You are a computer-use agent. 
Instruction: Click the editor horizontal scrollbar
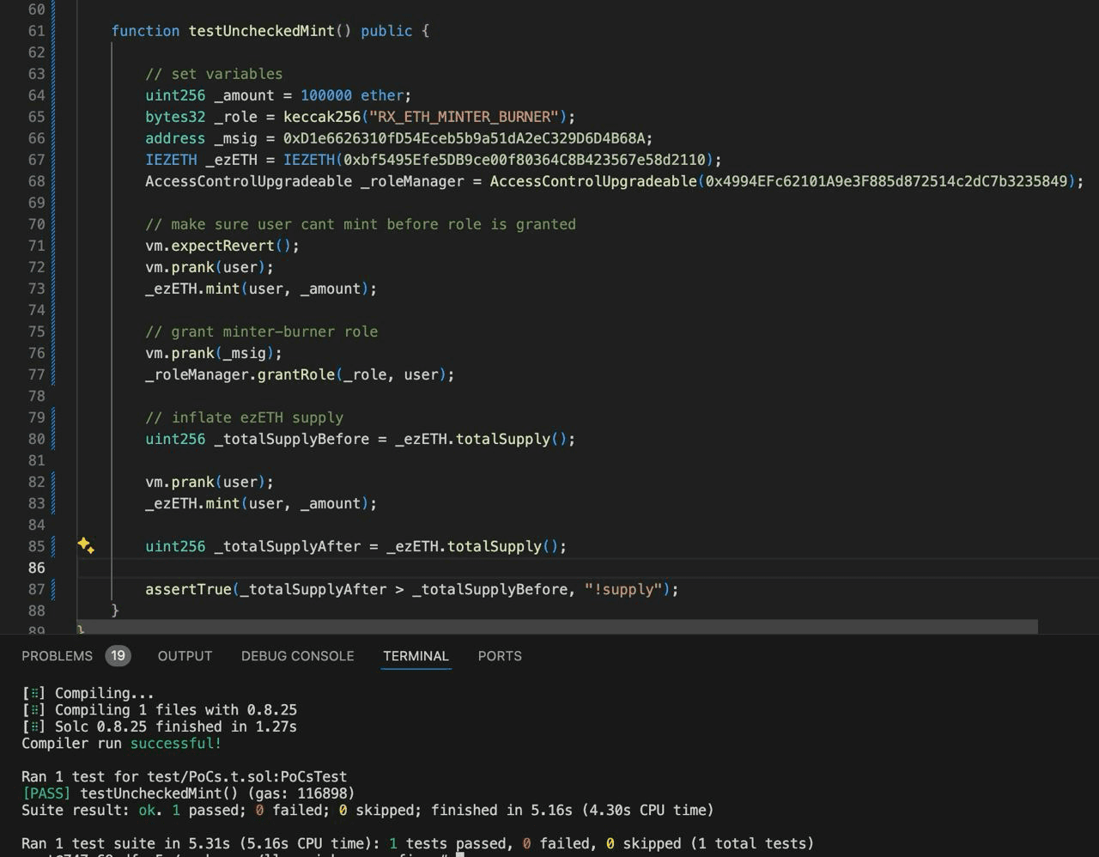556,627
